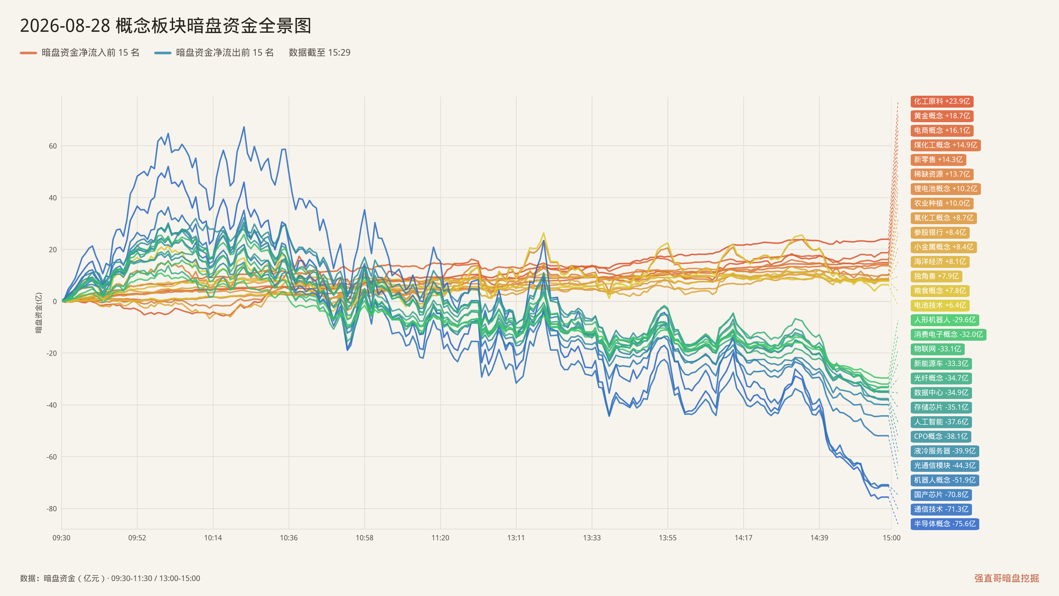Click the 10:58 x-axis time label
The width and height of the screenshot is (1059, 596).
[364, 538]
